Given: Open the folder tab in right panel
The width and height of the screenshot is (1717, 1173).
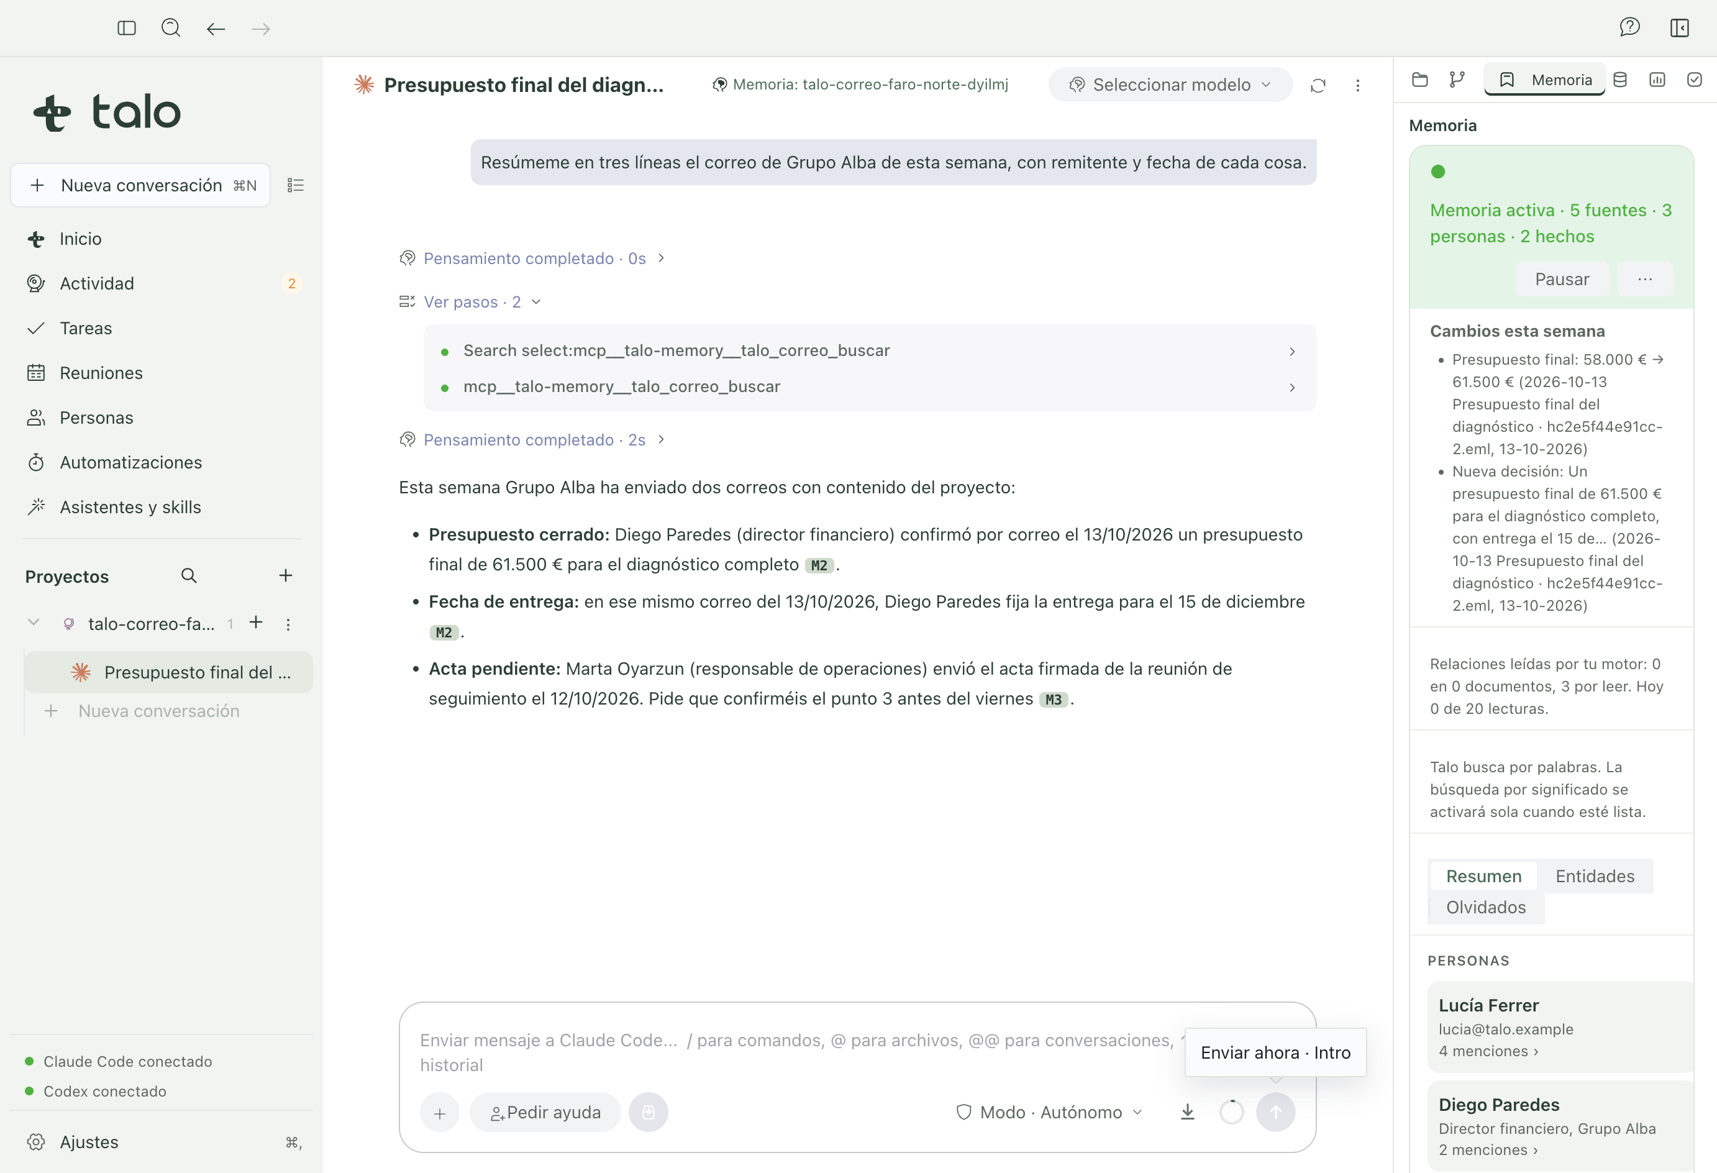Looking at the screenshot, I should 1419,80.
